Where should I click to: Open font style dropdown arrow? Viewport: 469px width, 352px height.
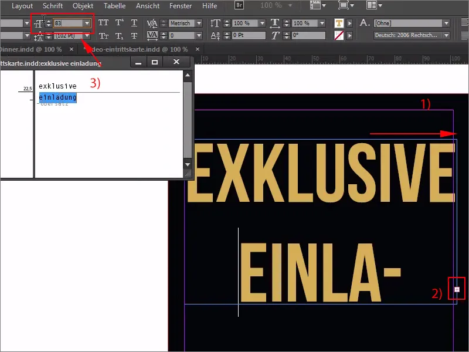point(26,36)
